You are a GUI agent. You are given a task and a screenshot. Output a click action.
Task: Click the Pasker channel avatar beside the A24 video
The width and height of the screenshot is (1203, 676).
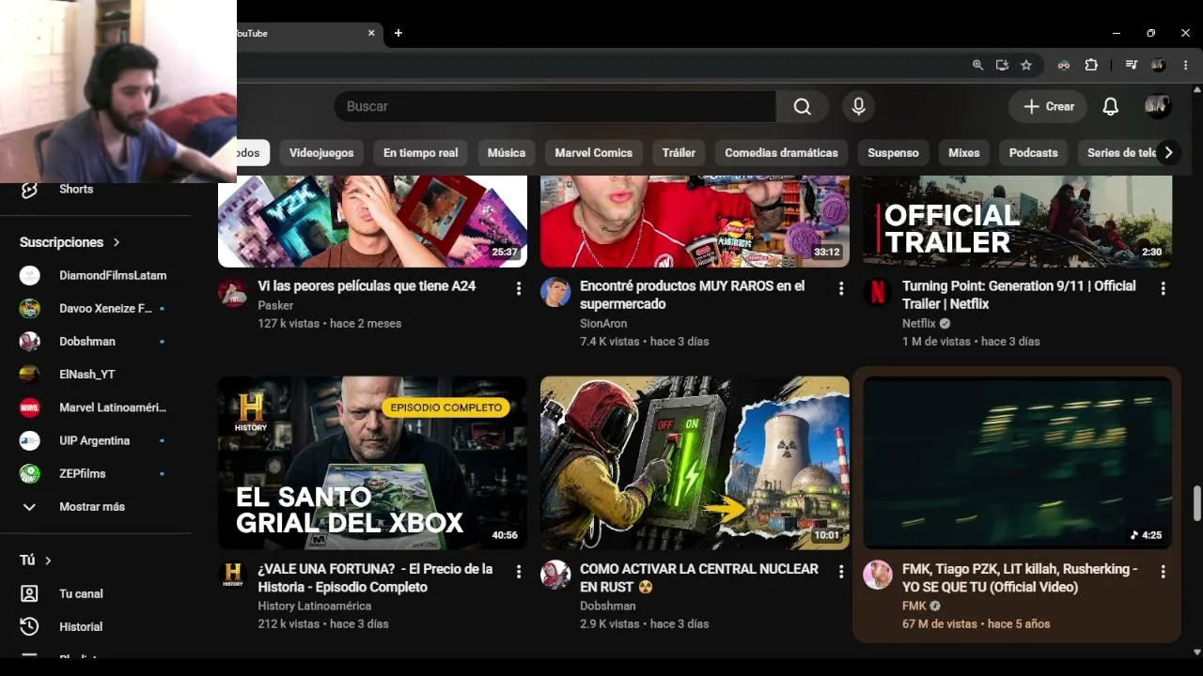232,292
